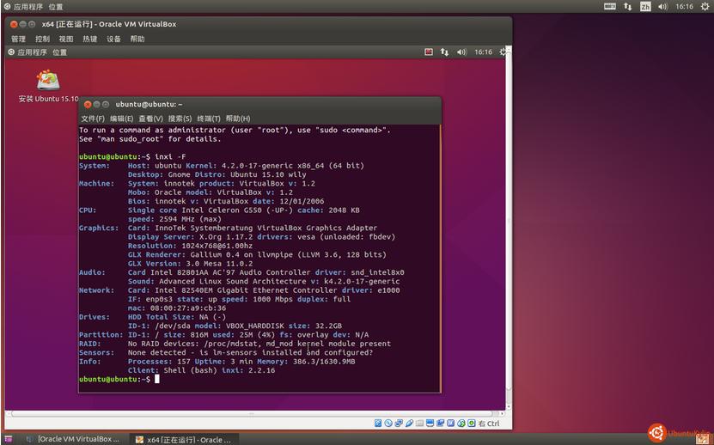Open the host power gear menu
The height and width of the screenshot is (445, 714).
[x=704, y=6]
